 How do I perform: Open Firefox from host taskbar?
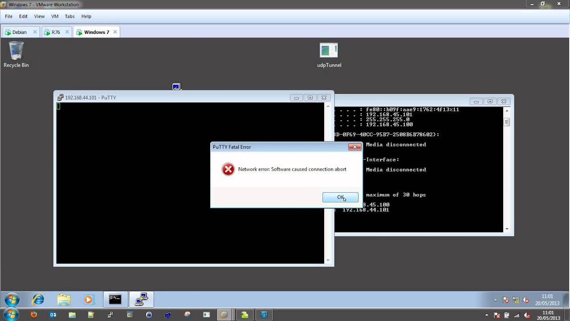click(x=33, y=315)
